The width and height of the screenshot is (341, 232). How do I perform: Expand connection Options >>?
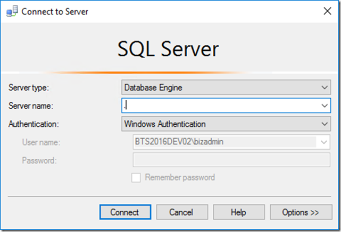301,212
